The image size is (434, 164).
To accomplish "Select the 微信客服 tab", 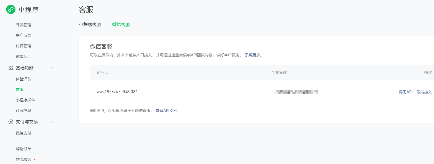I will tap(121, 24).
